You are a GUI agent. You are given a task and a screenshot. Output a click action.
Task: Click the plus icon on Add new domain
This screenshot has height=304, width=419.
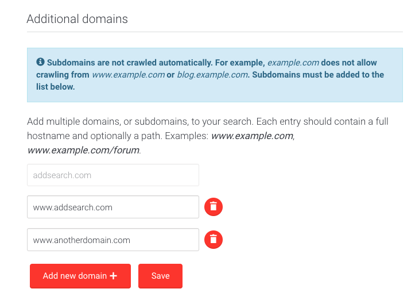pyautogui.click(x=113, y=276)
